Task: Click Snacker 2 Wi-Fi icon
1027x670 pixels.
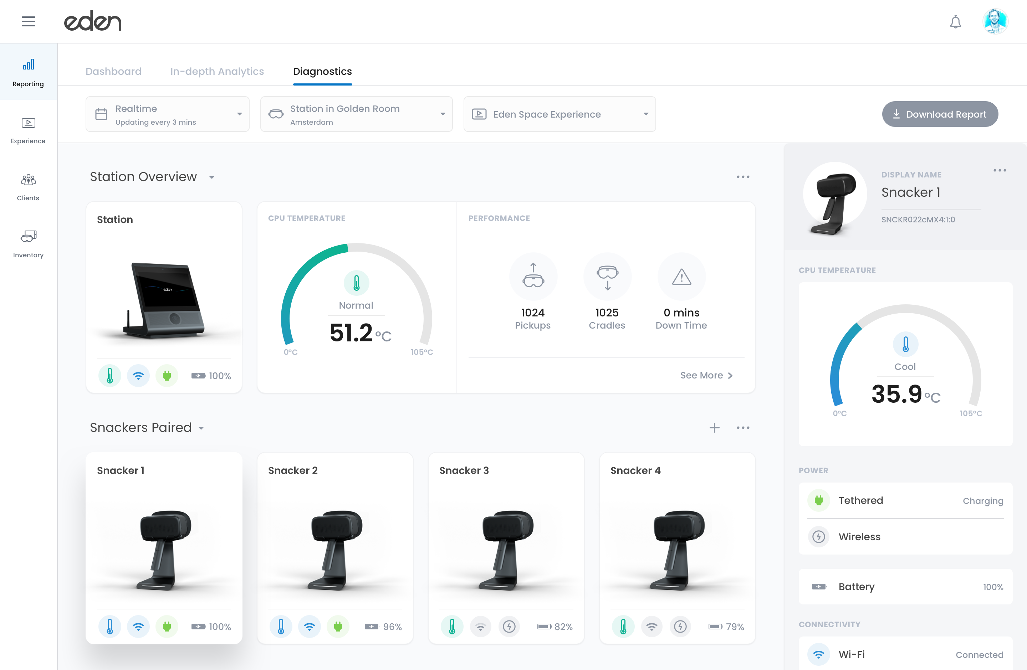Action: click(310, 627)
